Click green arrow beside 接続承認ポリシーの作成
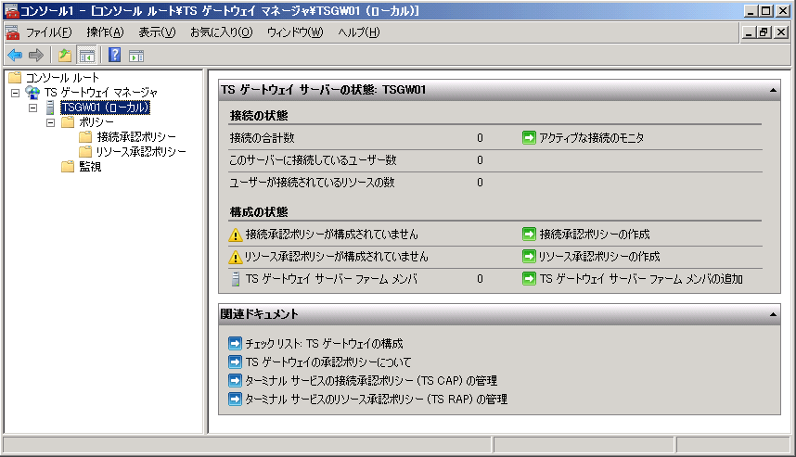796x457 pixels. (529, 234)
